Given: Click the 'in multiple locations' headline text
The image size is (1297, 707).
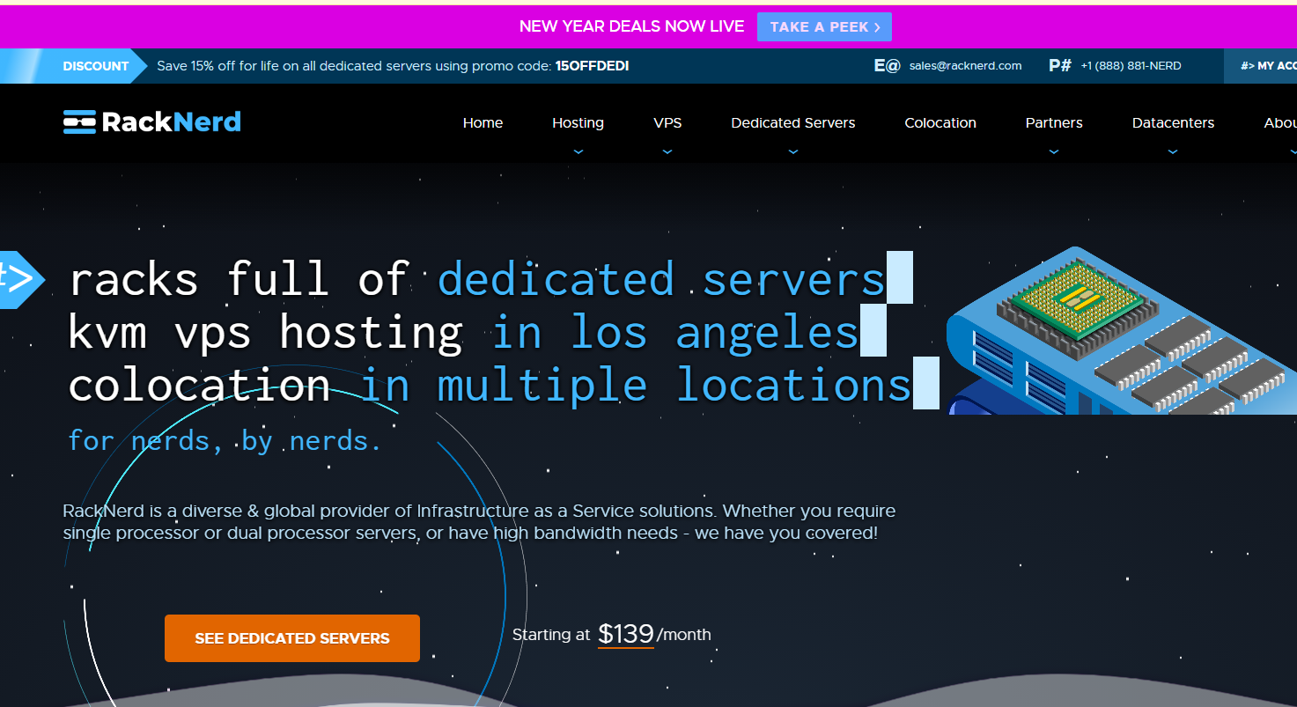Looking at the screenshot, I should click(x=635, y=386).
